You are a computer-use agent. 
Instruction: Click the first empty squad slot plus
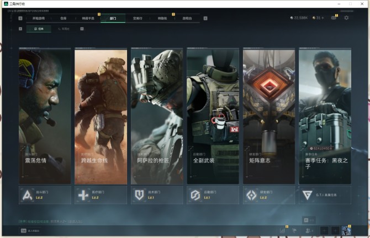[x=325, y=231]
